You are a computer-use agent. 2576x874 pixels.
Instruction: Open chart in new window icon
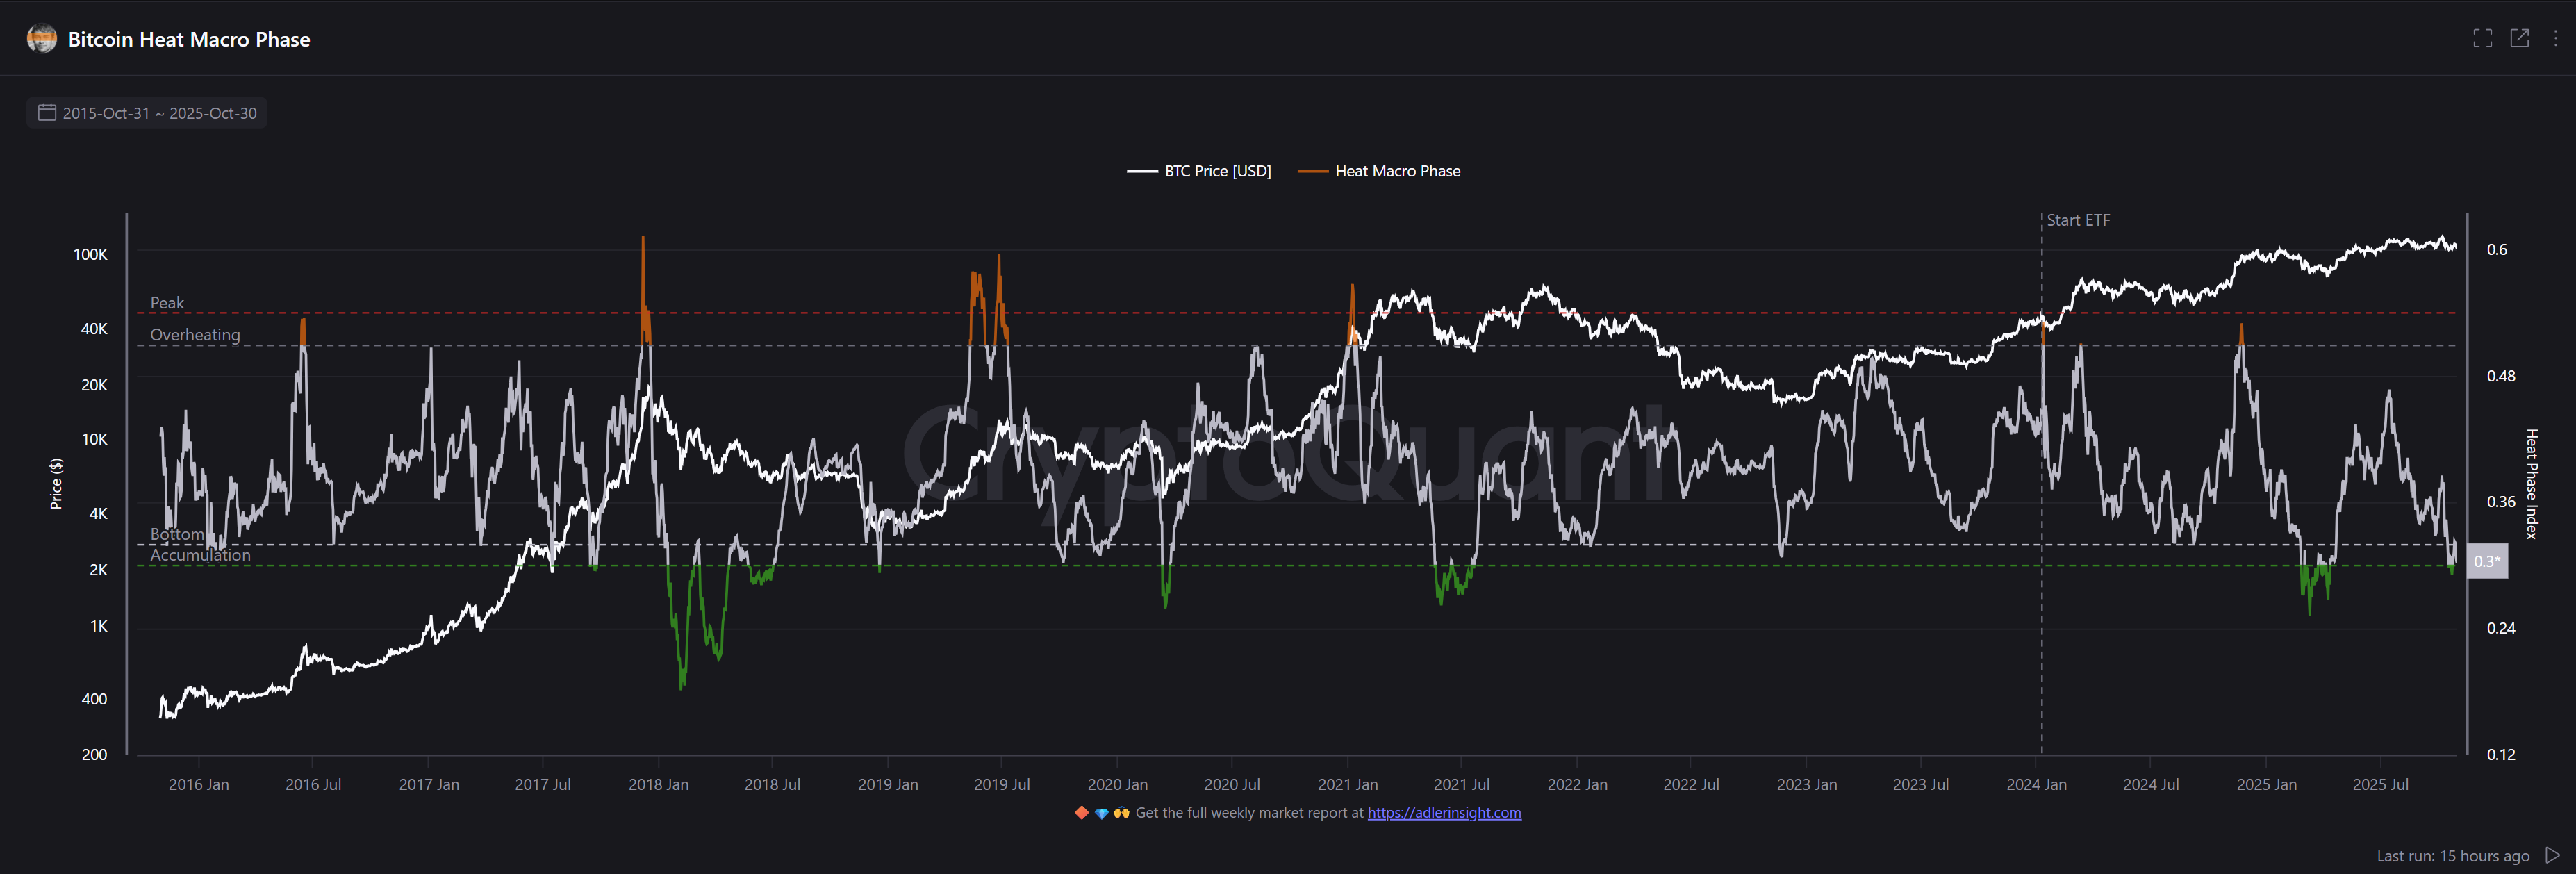click(2519, 39)
